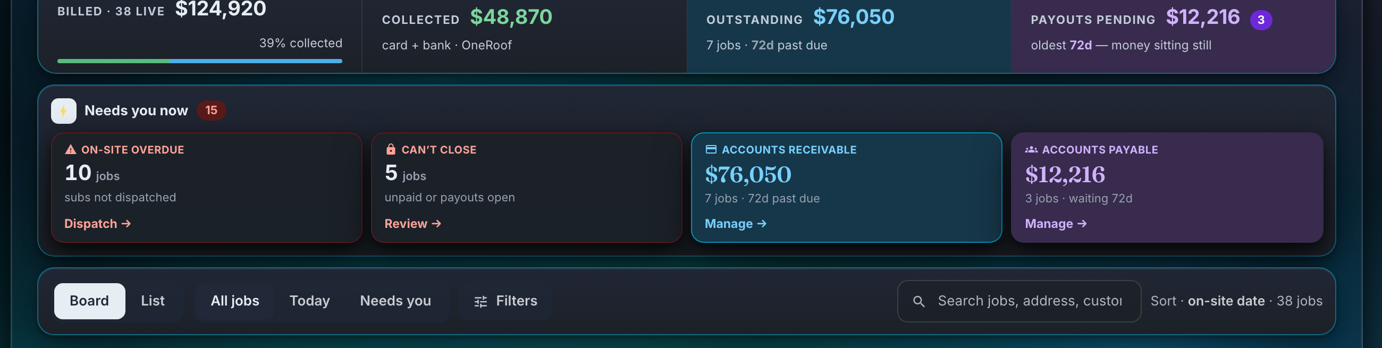
Task: Click the sliders icon in Filters
Action: tap(481, 302)
